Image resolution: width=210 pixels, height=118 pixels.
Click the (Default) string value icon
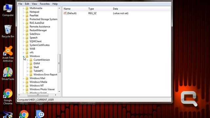click(x=65, y=13)
